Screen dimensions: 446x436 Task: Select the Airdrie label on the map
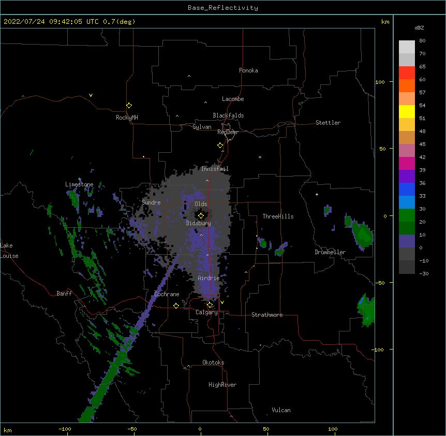pos(209,278)
